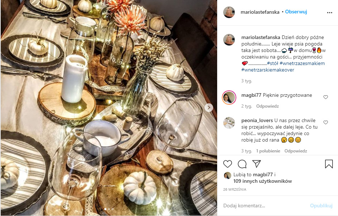The image size is (338, 216).
Task: Reply to peonia_lovers' comment
Action: point(296,151)
